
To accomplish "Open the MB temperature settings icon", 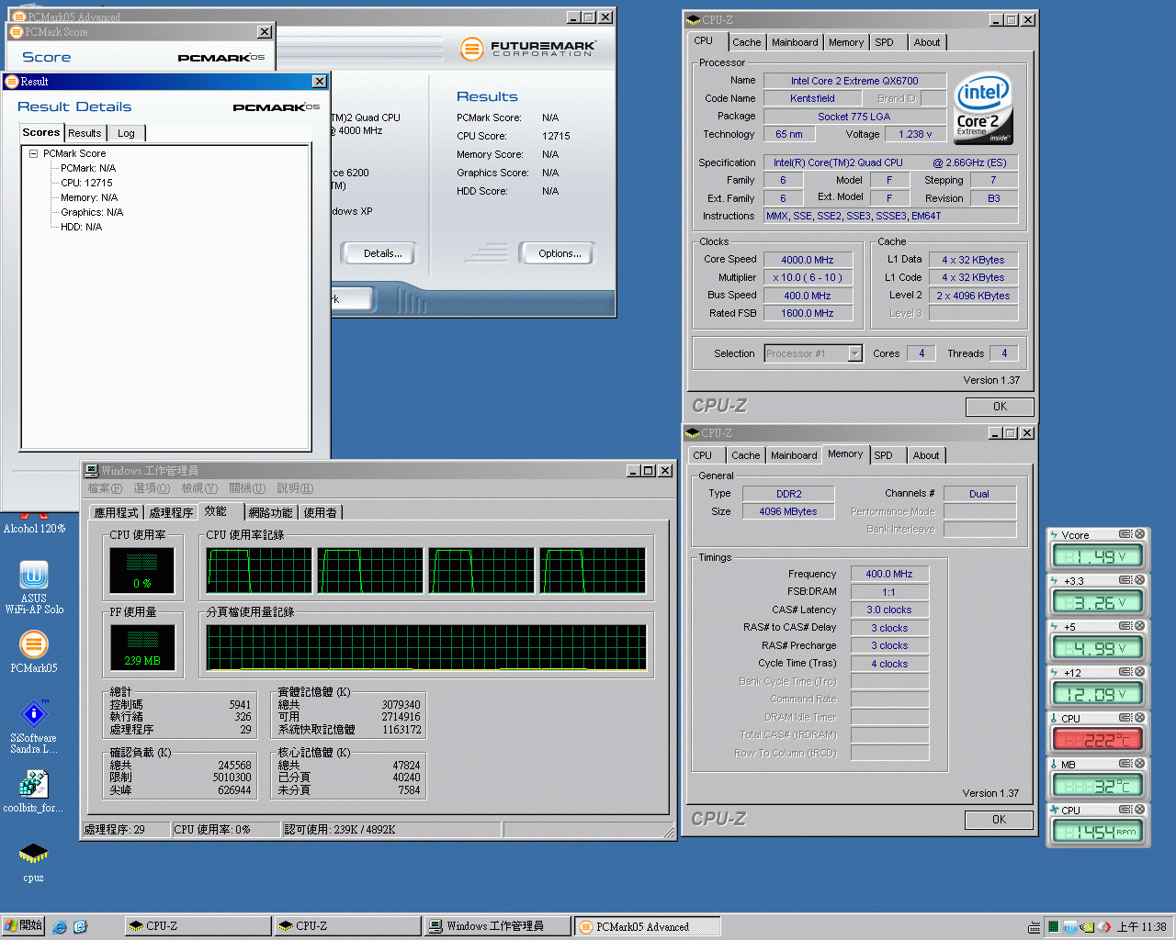I will pos(1125,764).
